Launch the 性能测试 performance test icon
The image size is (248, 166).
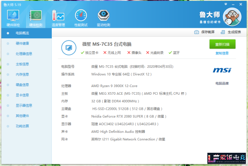pos(81,18)
